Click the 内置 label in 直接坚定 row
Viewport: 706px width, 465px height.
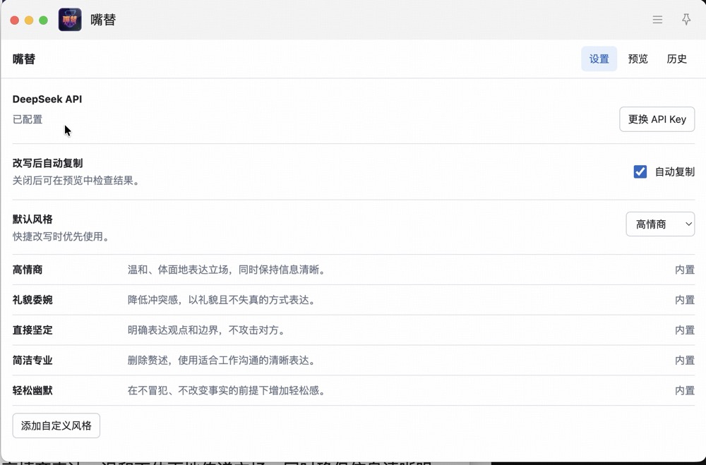click(x=684, y=330)
